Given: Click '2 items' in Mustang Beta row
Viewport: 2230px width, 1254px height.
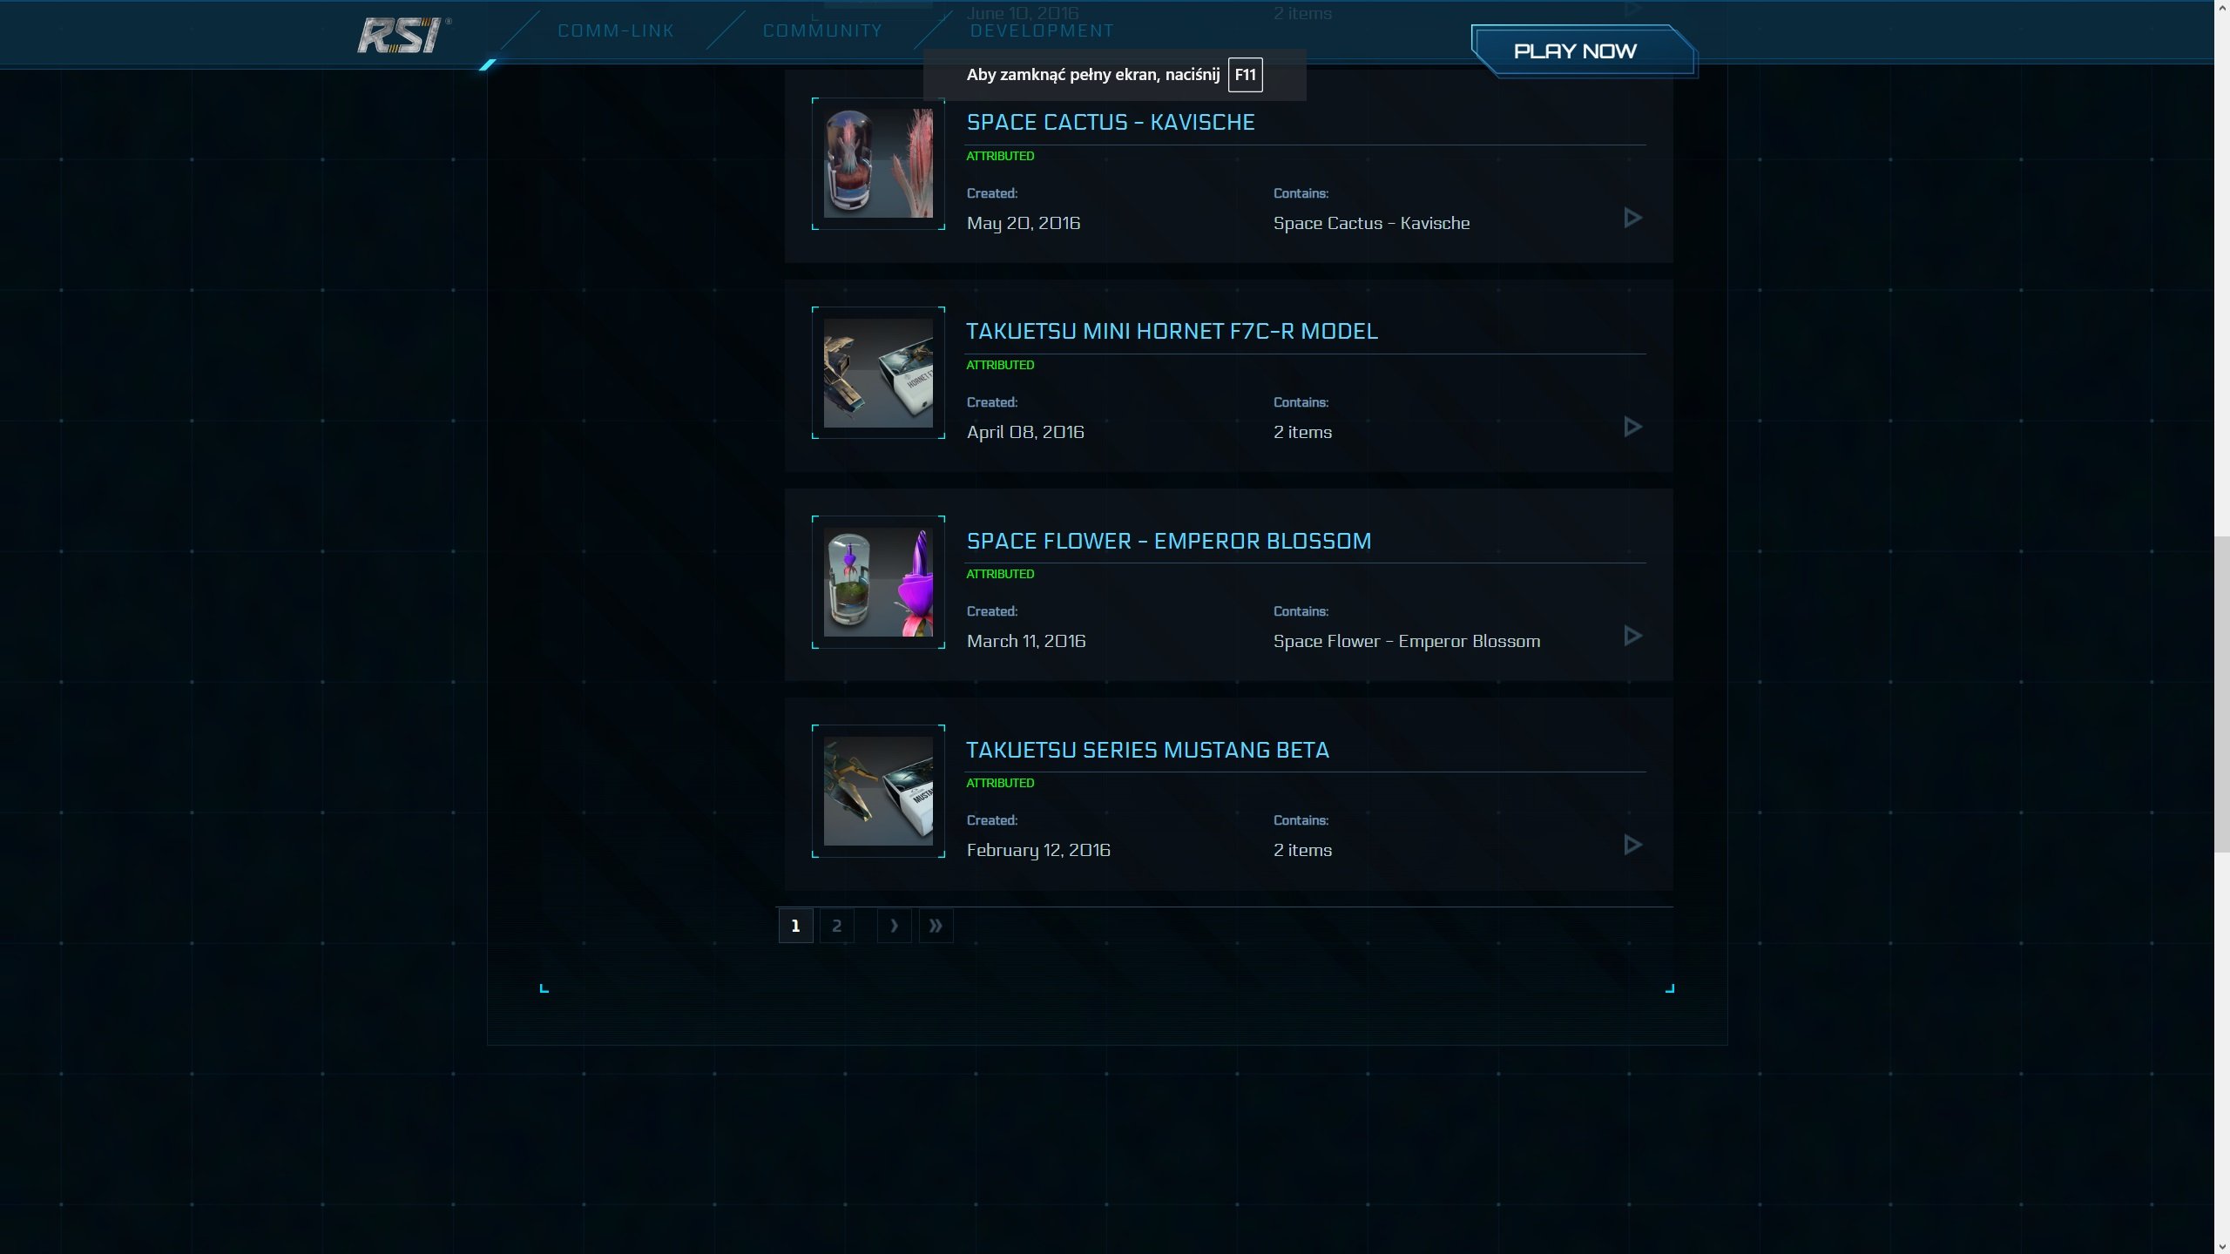Looking at the screenshot, I should point(1302,850).
